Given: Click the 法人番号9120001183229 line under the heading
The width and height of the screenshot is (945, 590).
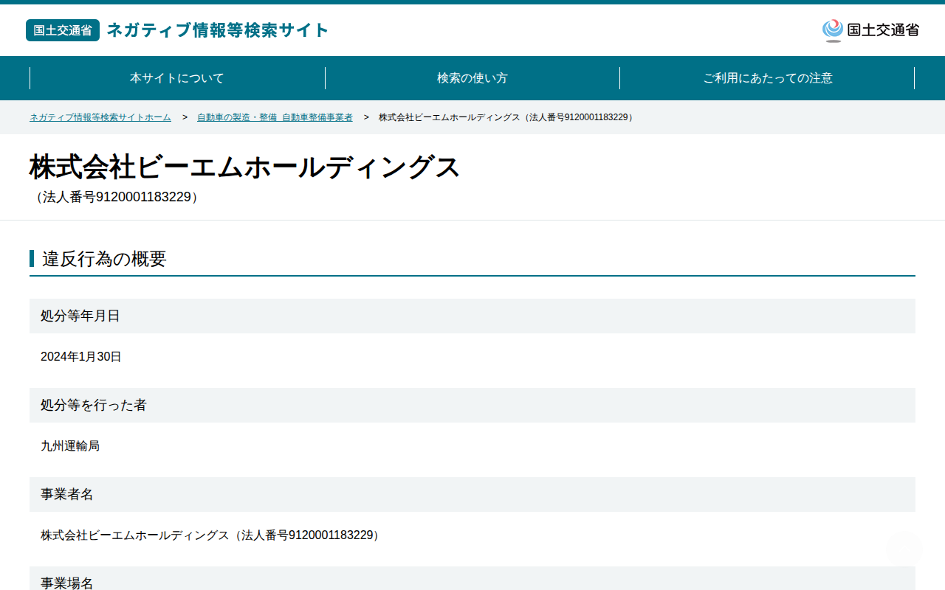Looking at the screenshot, I should tap(116, 197).
